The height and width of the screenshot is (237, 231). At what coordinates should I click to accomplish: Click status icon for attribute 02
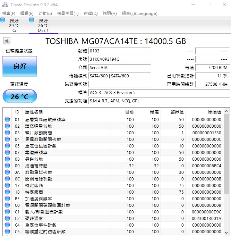pos(7,126)
